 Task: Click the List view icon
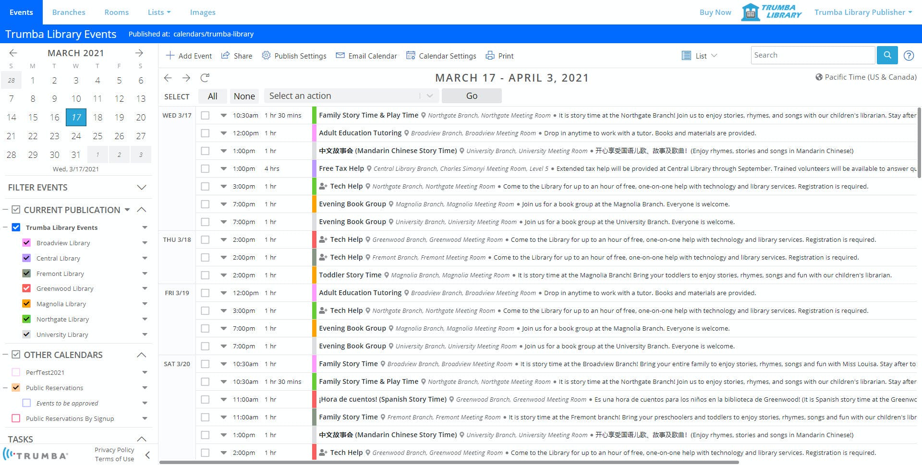[687, 56]
